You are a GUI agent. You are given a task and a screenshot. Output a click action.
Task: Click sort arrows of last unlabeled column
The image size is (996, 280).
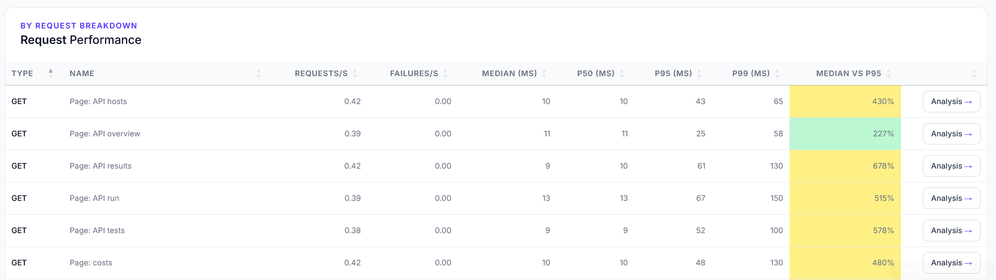[974, 74]
